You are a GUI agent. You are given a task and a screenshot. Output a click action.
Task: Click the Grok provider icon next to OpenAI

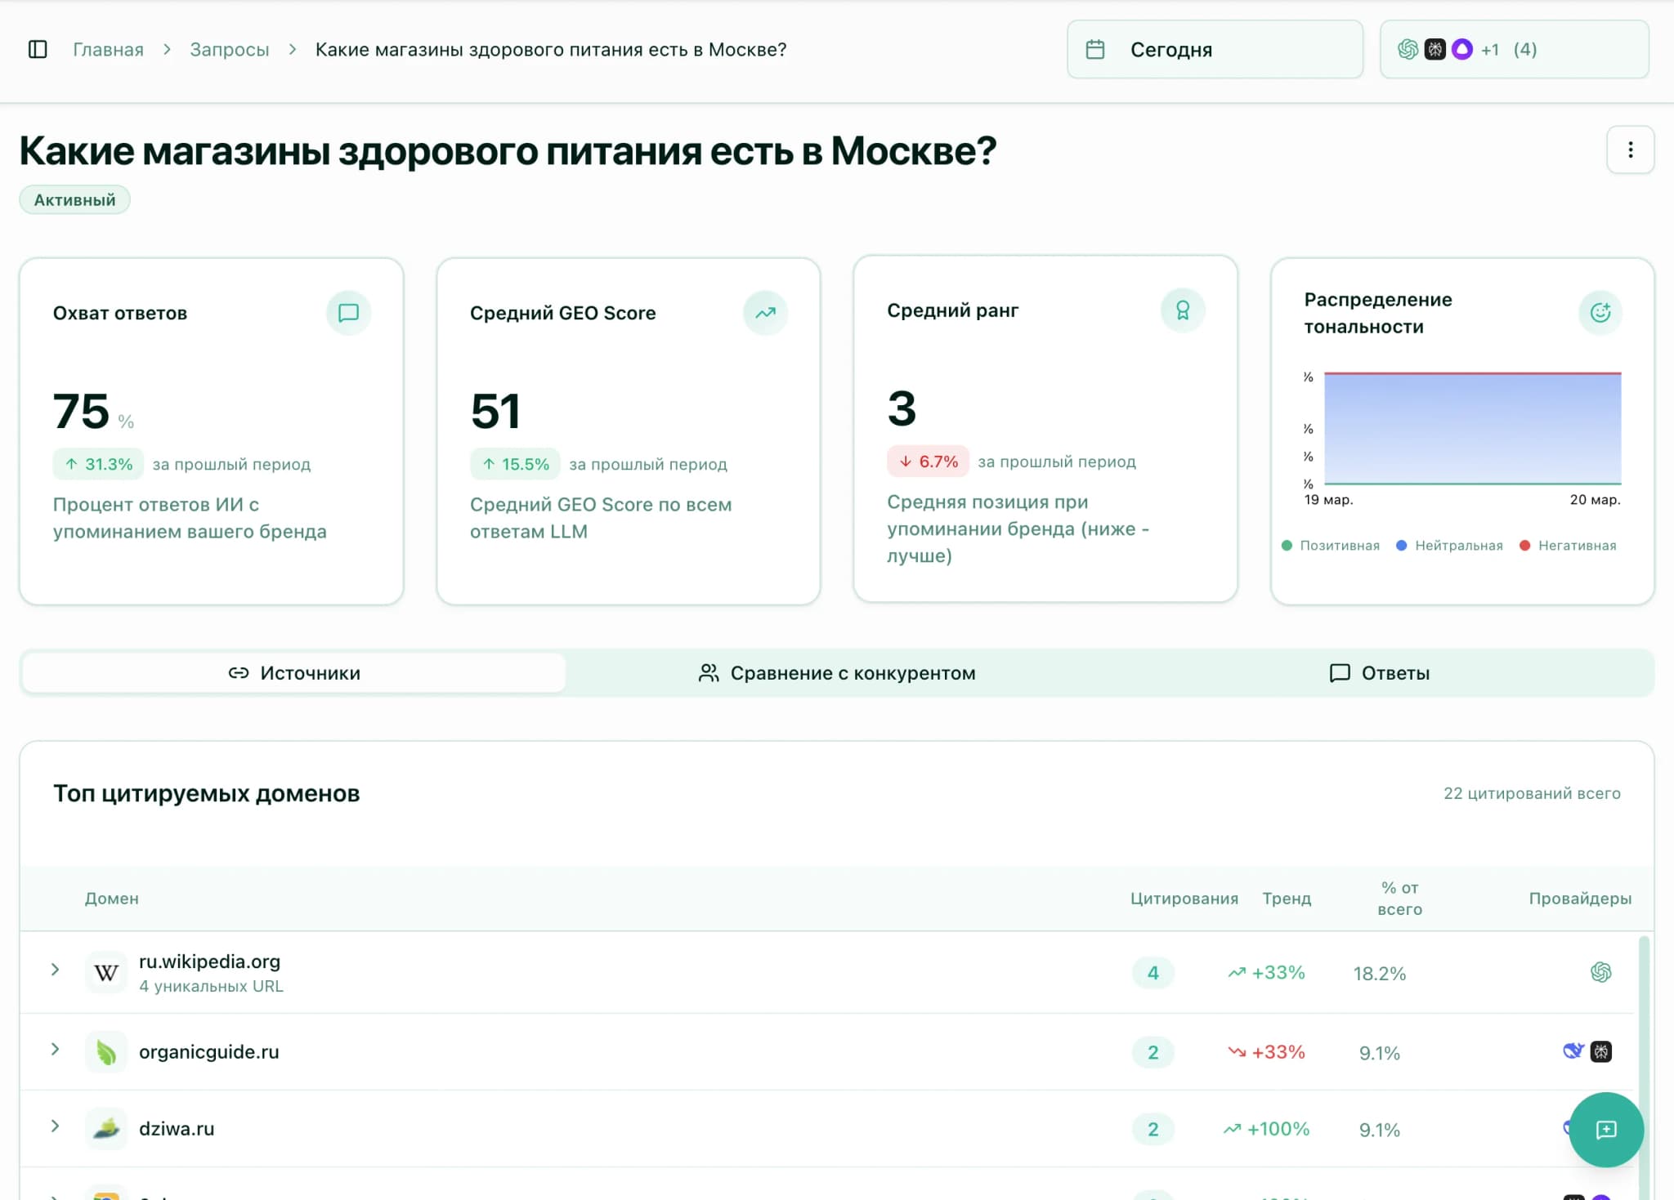(x=1435, y=49)
